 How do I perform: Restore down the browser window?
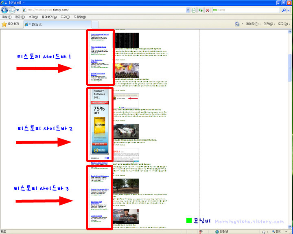(x=284, y=2)
